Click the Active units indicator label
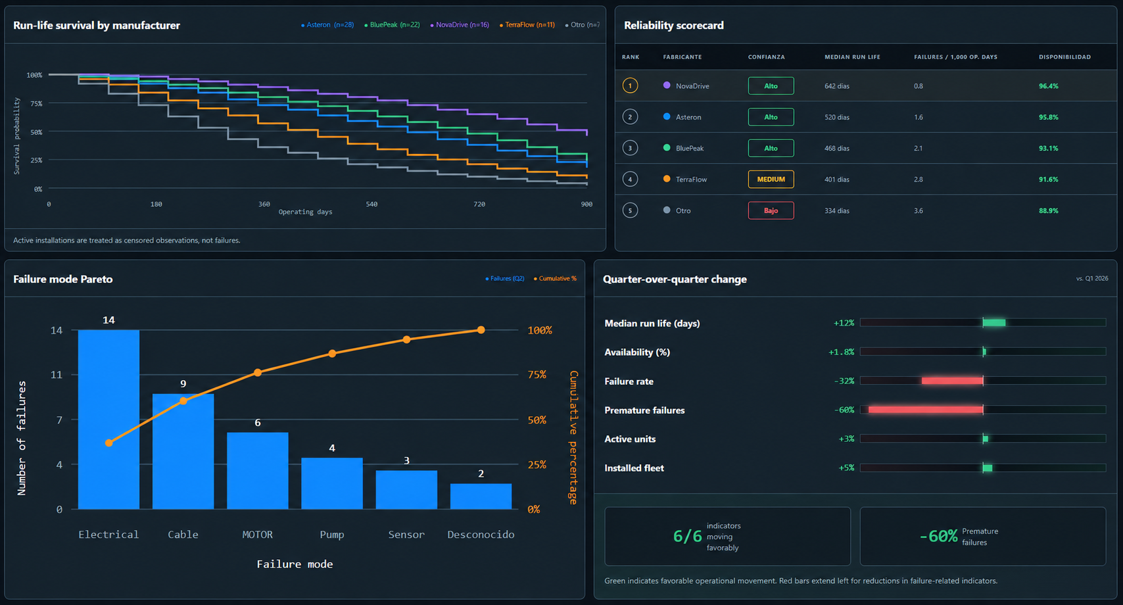Screen dimensions: 1123x605 click(x=630, y=439)
